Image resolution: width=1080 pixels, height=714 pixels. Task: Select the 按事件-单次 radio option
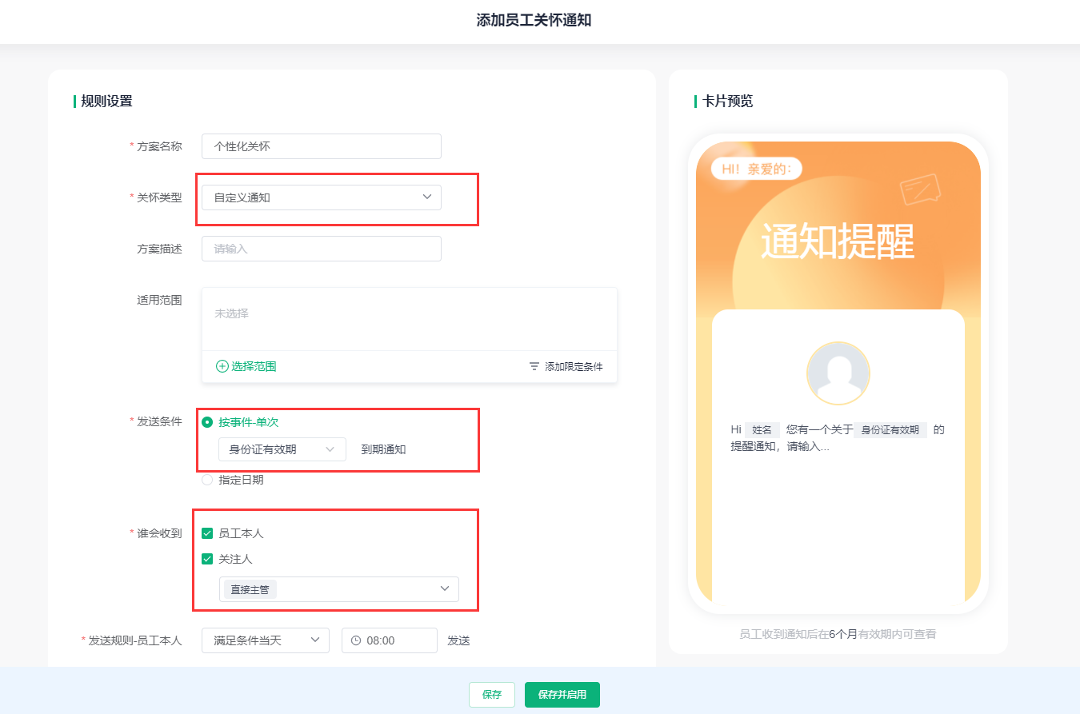coord(207,422)
